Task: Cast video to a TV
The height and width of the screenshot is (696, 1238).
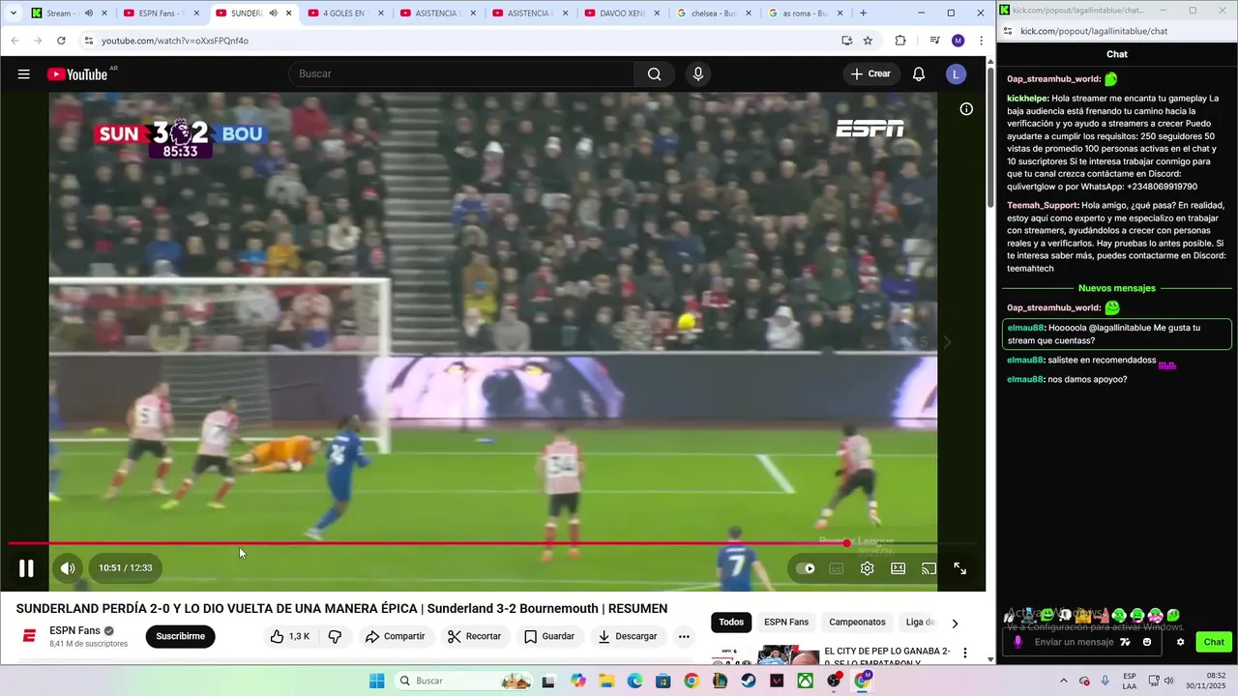Action: (x=929, y=568)
